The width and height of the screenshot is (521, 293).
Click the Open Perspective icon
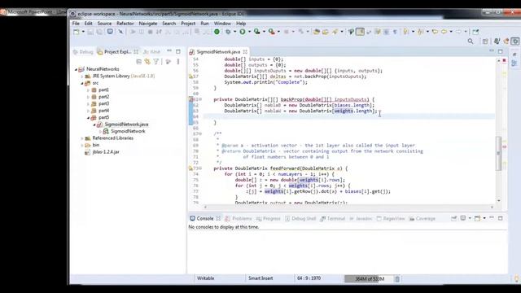pos(485,42)
